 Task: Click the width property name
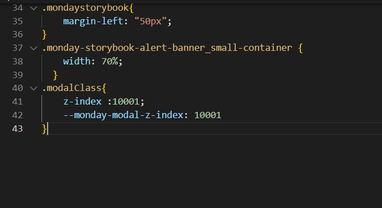[77, 61]
